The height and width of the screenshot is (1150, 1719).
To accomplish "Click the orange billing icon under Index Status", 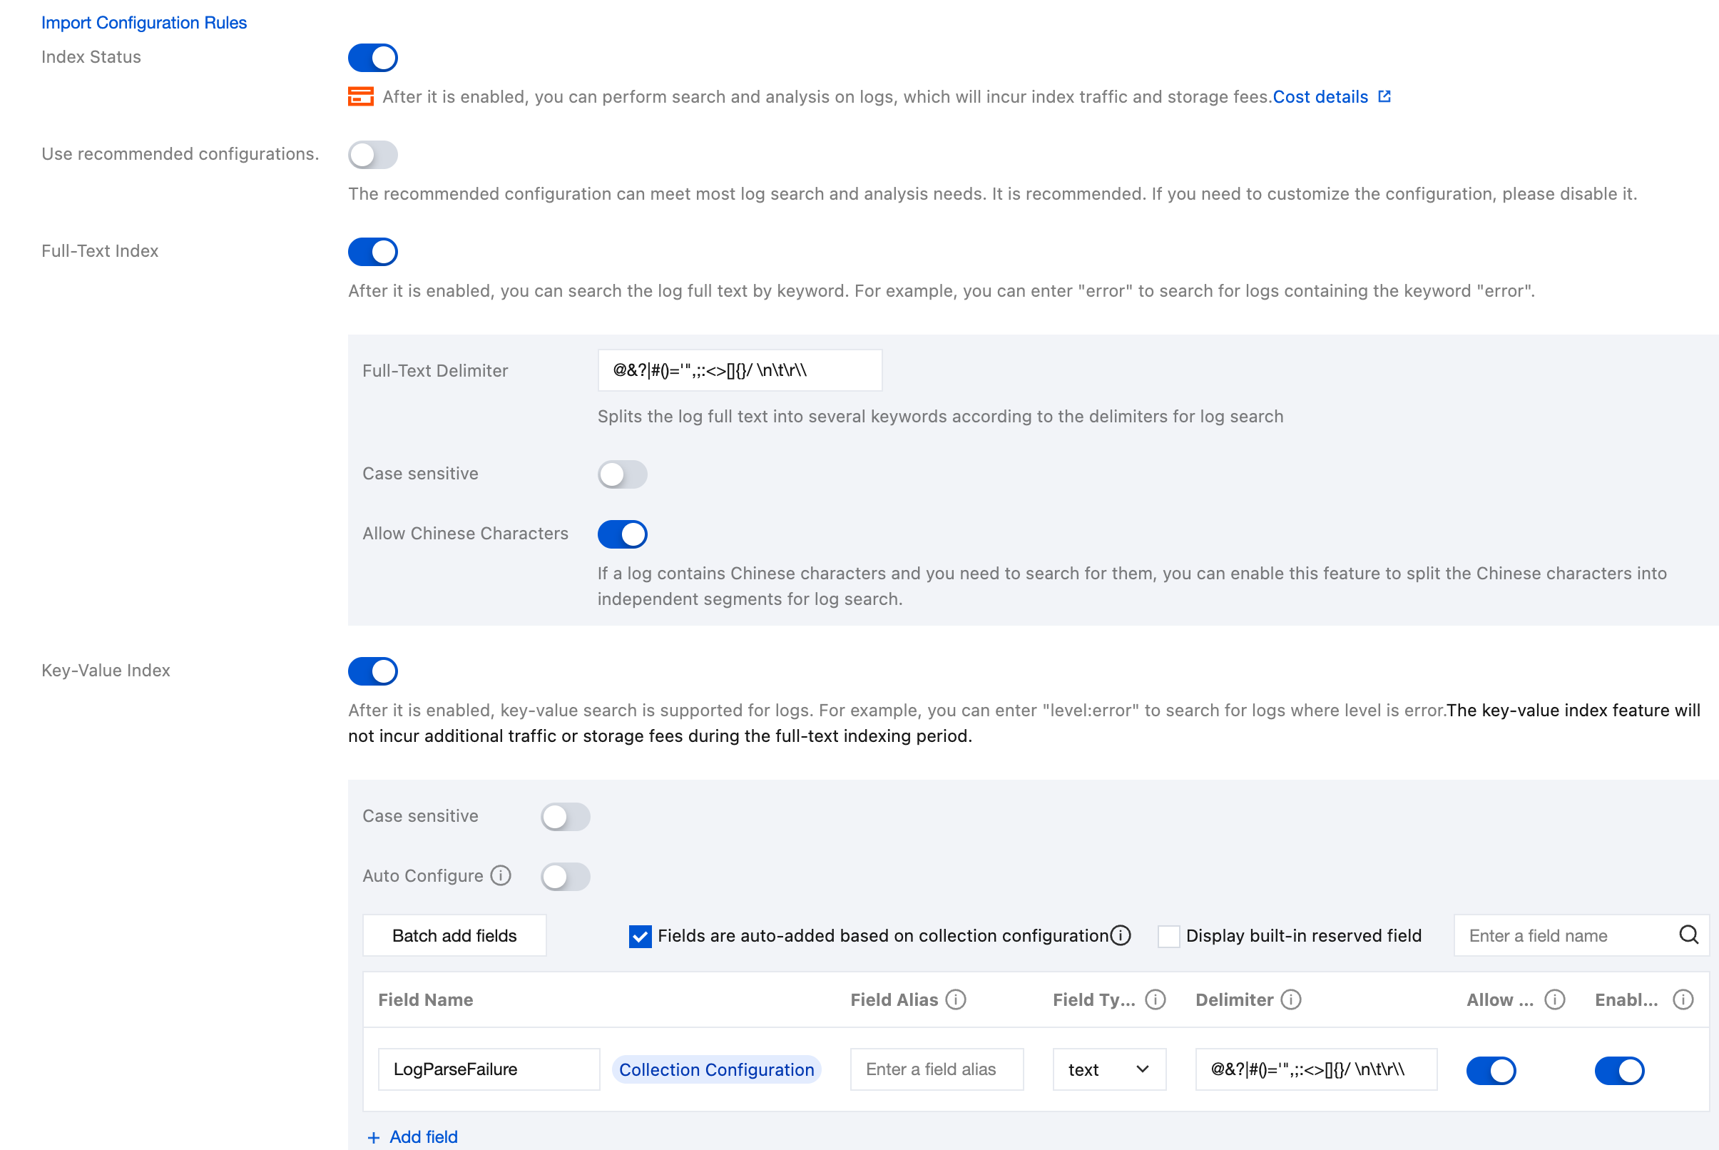I will tap(361, 97).
